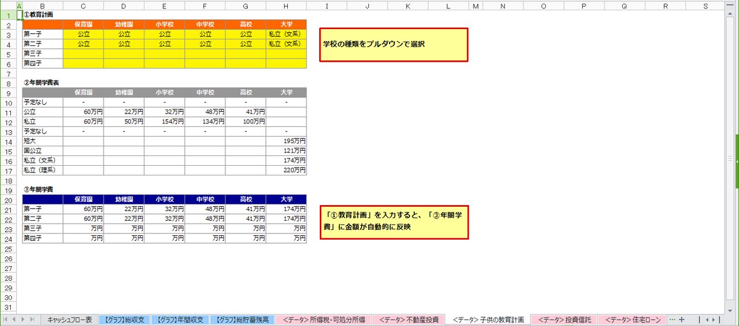Select empty 第四子 大学 yellow cell
This screenshot has height=326, width=739.
[x=286, y=64]
